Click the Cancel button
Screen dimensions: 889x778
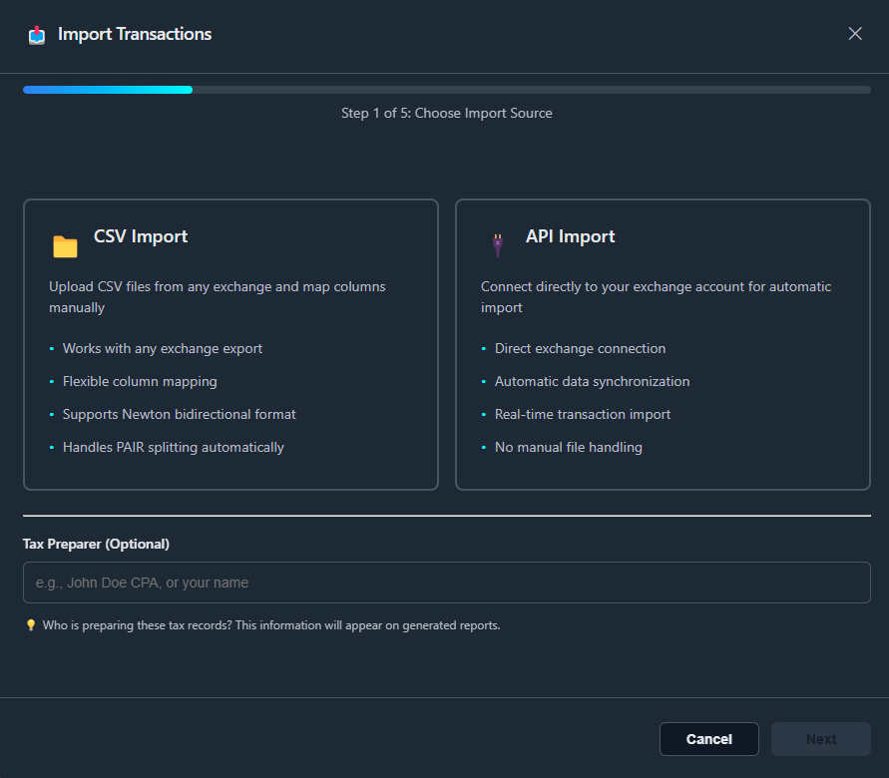(708, 739)
